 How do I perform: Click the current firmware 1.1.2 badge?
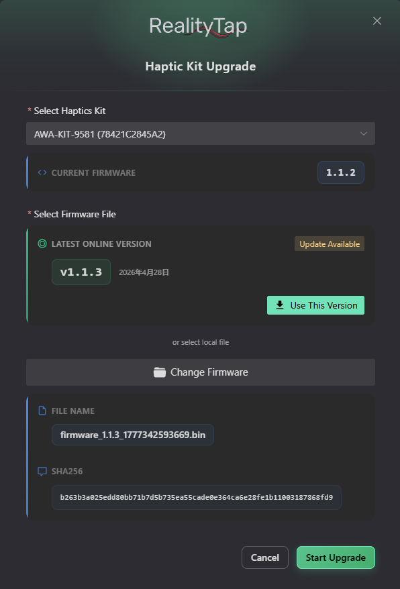(x=340, y=173)
